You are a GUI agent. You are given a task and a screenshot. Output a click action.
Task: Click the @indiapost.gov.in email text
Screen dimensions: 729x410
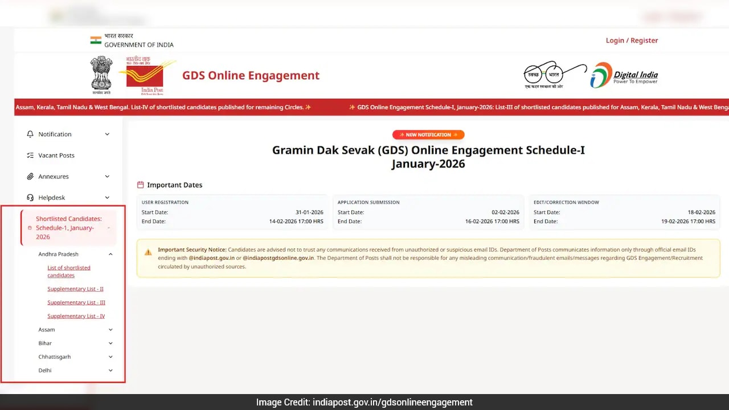(x=211, y=258)
